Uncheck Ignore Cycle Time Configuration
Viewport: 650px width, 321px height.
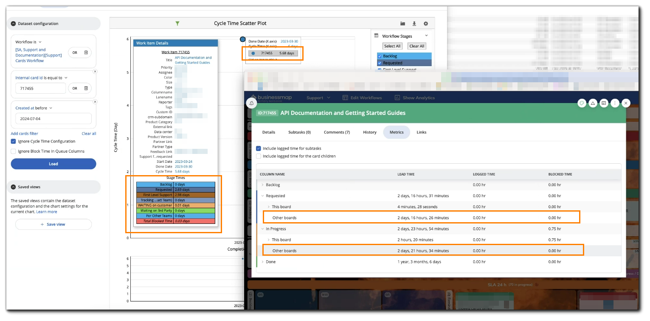coord(14,142)
